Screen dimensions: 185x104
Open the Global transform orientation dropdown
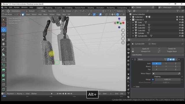pyautogui.click(x=68, y=11)
